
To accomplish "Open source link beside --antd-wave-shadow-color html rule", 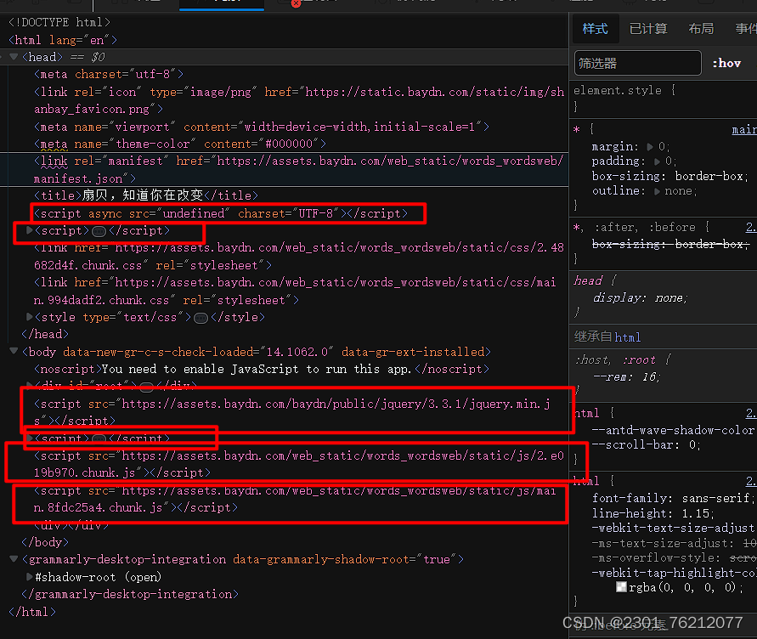I will click(x=751, y=413).
